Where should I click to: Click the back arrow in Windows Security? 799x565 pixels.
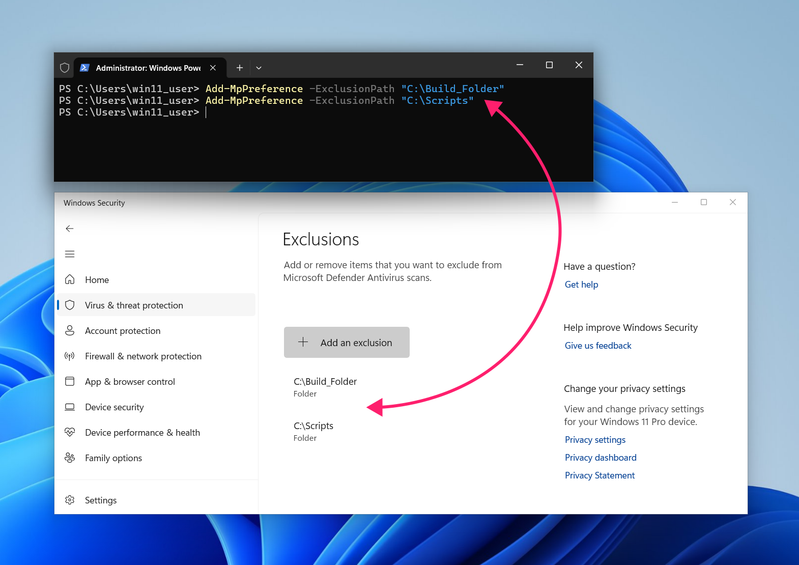click(x=70, y=229)
